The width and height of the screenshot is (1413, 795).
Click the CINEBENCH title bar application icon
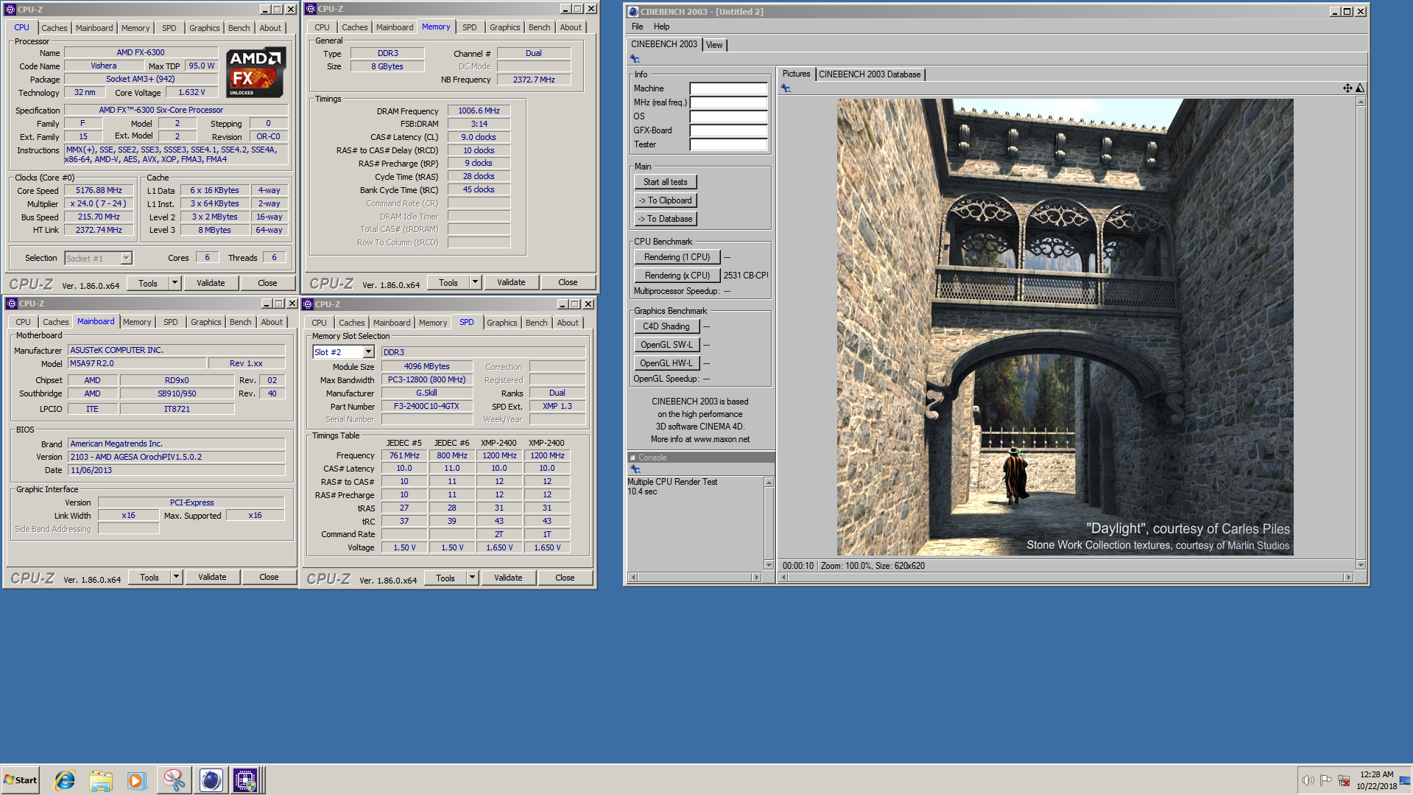point(633,12)
